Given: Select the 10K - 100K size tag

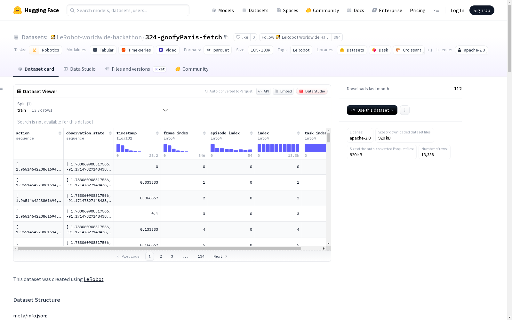Looking at the screenshot, I should (x=260, y=50).
